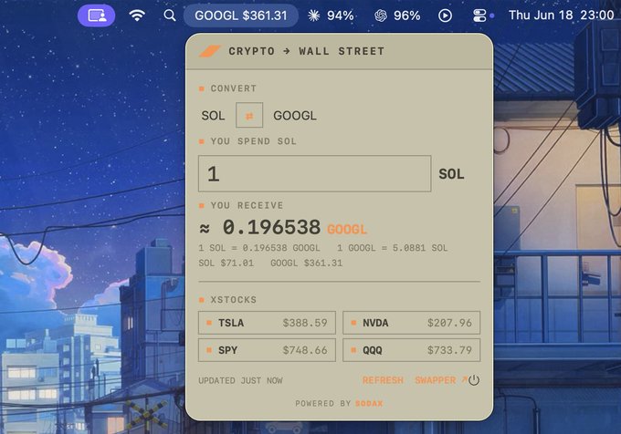Click the 96% usage value
The height and width of the screenshot is (434, 621).
(406, 15)
